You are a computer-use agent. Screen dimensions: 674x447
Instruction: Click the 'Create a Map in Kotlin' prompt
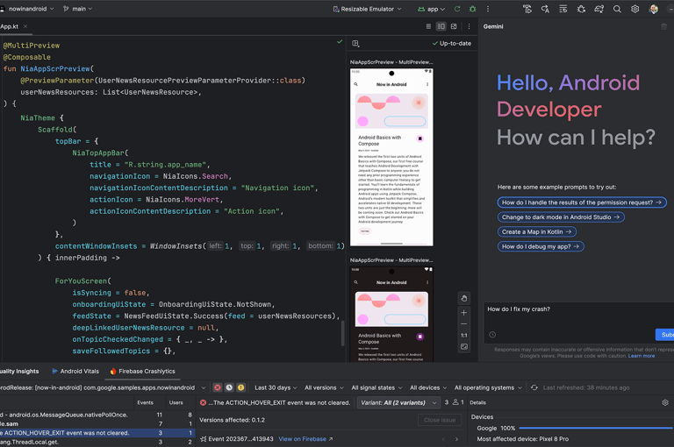(x=537, y=231)
